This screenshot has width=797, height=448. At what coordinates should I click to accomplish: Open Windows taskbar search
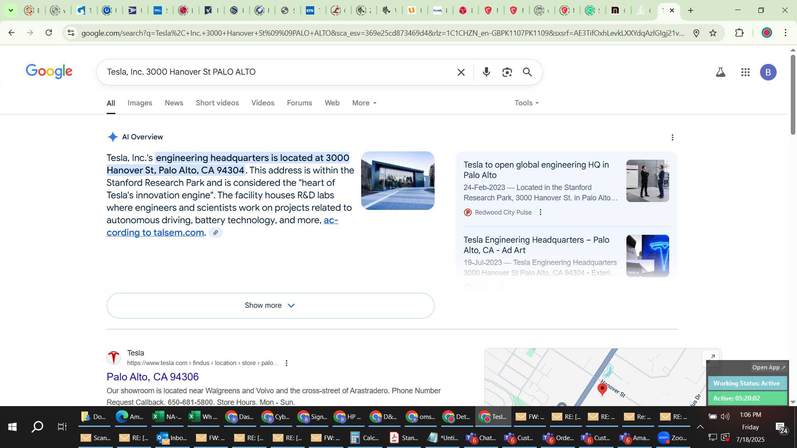click(x=37, y=427)
